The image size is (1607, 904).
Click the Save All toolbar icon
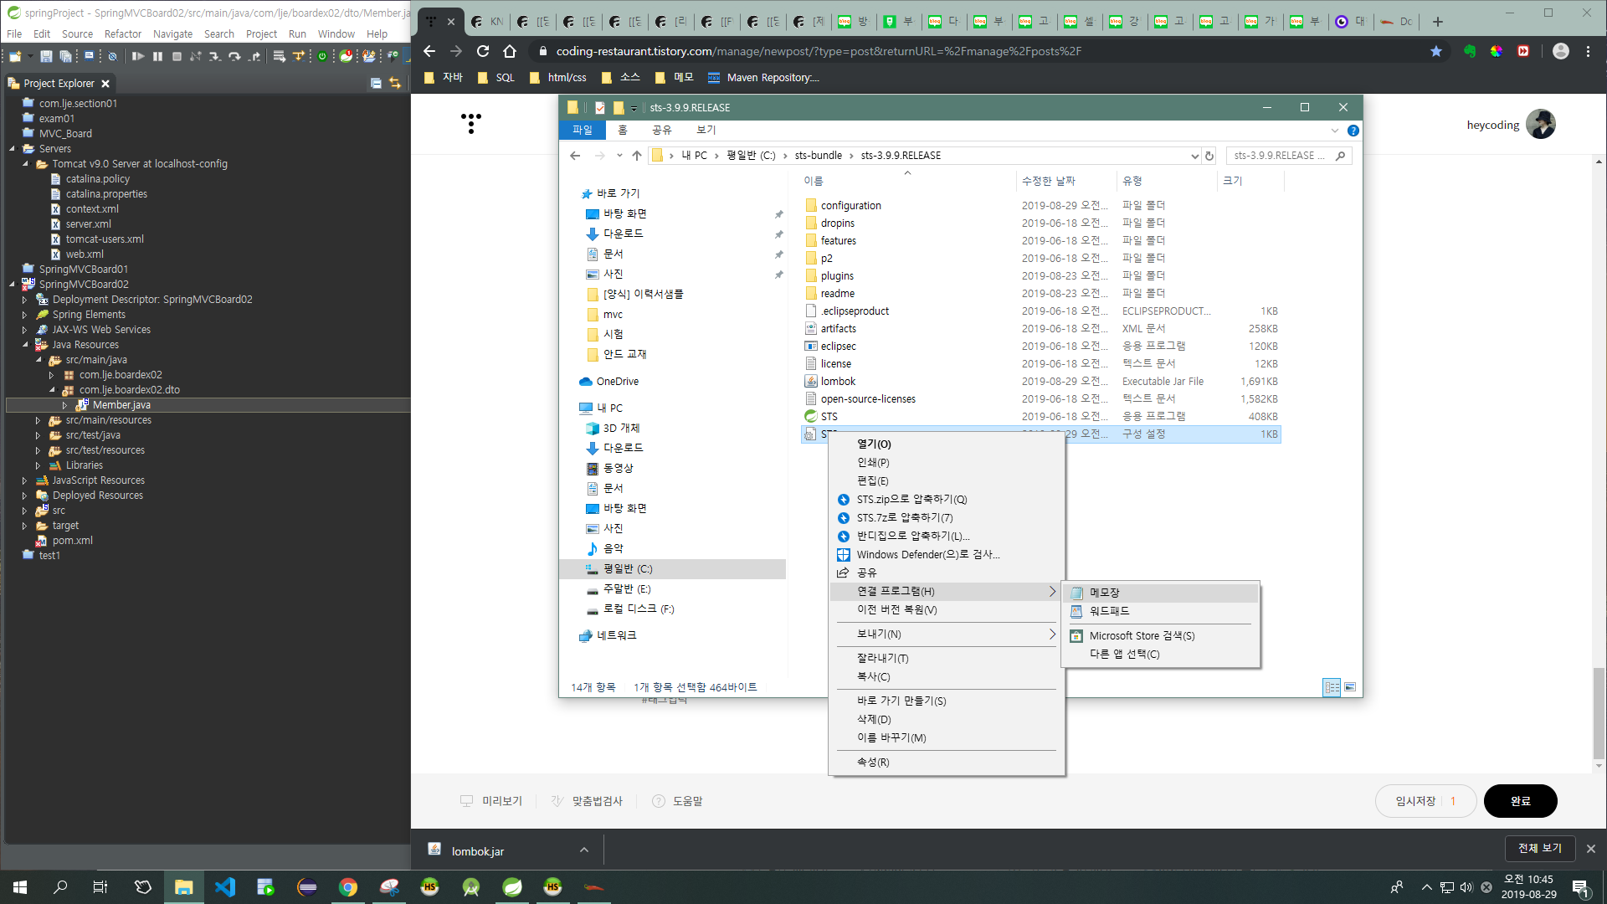click(65, 56)
